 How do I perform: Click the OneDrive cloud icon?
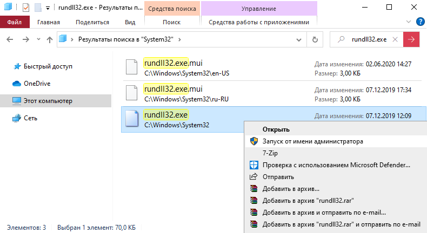(17, 84)
